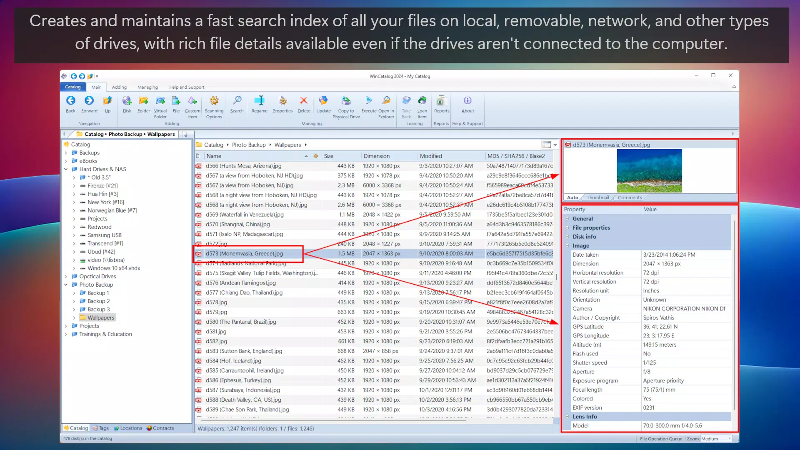
Task: Add a Virtual Folder item
Action: click(x=160, y=100)
